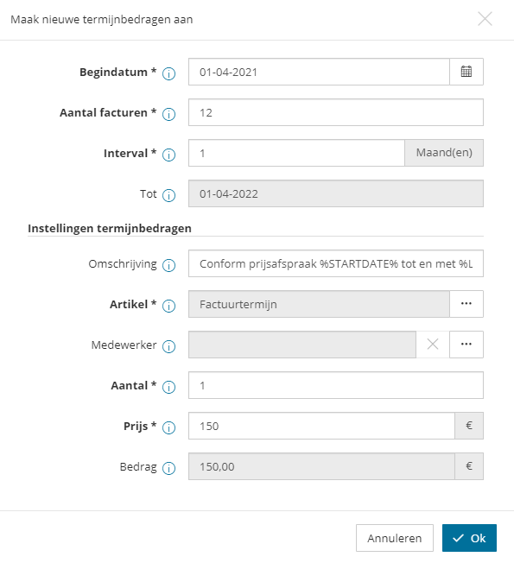Close the termijnbedragen dialog
The height and width of the screenshot is (563, 514).
coord(485,19)
